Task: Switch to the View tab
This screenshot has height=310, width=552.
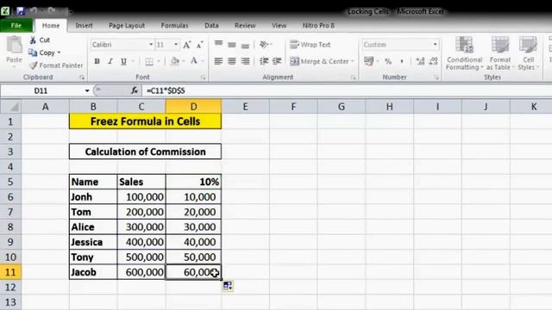Action: coord(279,25)
